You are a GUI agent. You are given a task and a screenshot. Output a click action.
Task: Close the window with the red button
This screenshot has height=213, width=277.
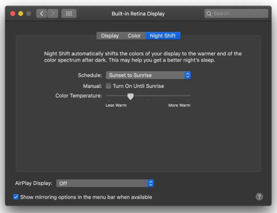click(x=13, y=13)
